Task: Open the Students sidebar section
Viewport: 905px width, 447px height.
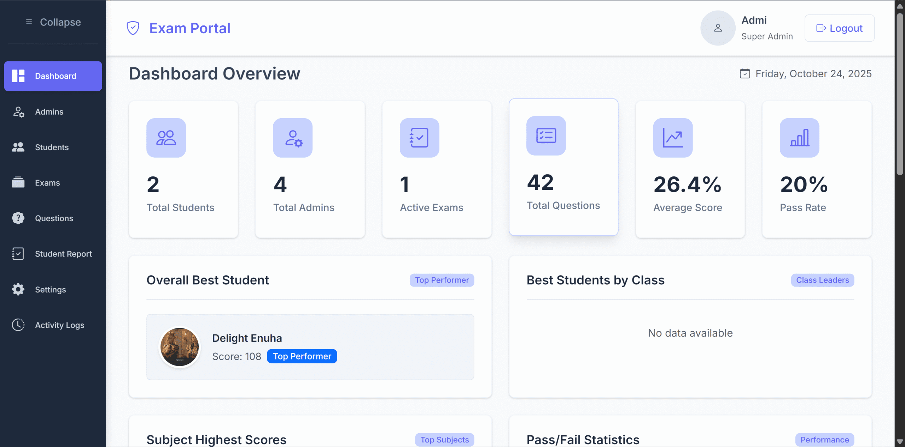Action: (52, 147)
